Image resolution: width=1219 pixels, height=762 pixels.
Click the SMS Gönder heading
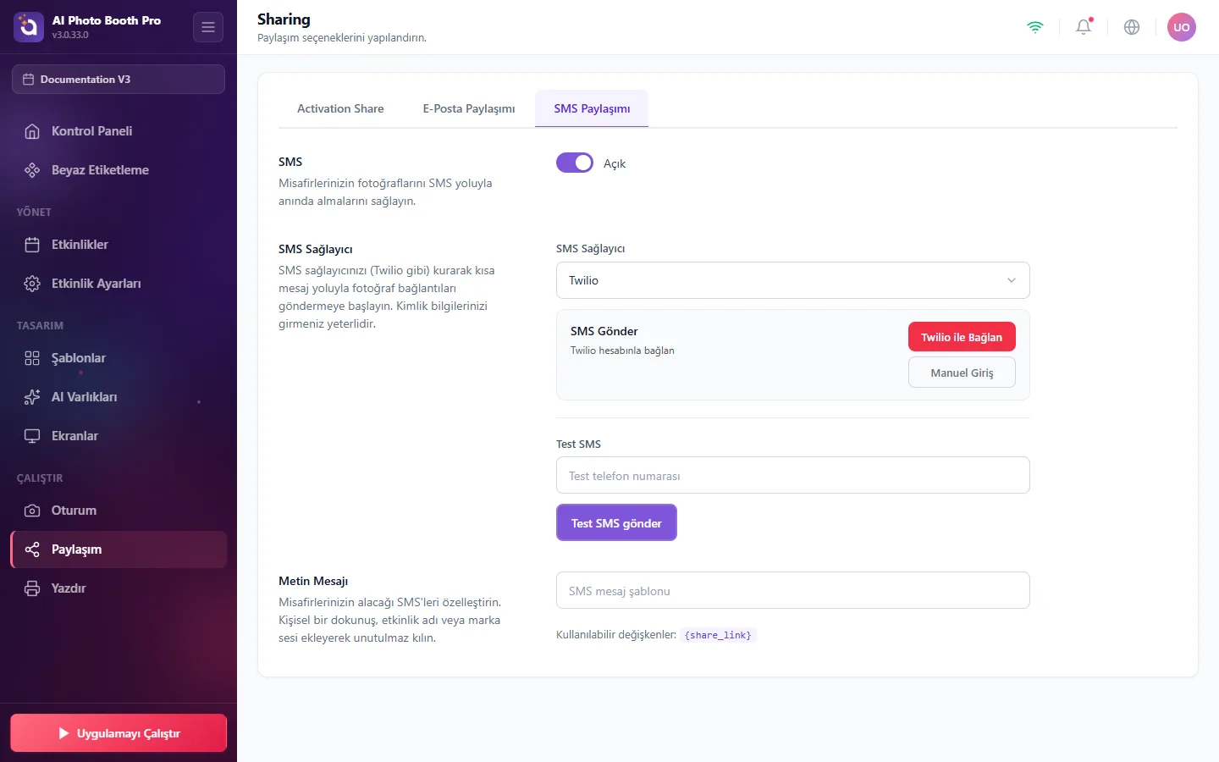click(604, 331)
